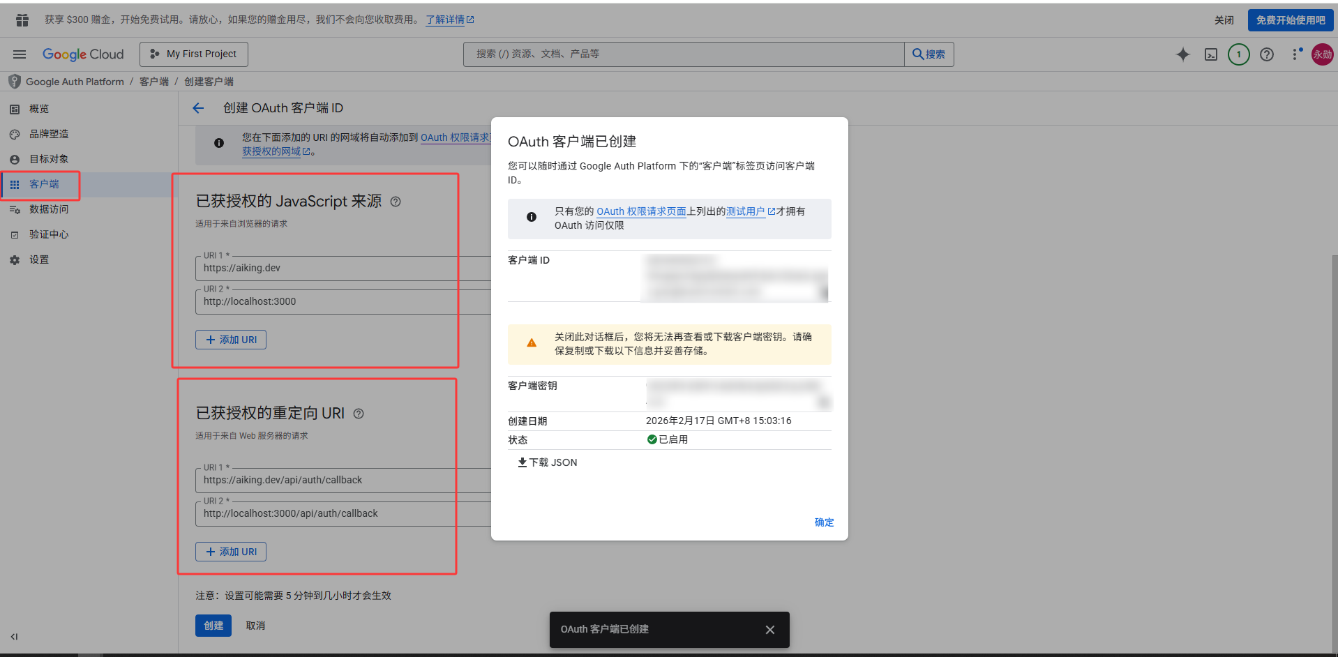Image resolution: width=1338 pixels, height=657 pixels.
Task: Open the OAuth 权限请求页面 link in the dialog
Action: 642,211
